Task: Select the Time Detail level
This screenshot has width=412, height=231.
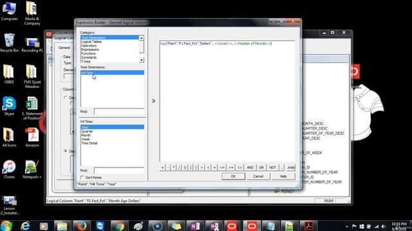Action: (112, 143)
